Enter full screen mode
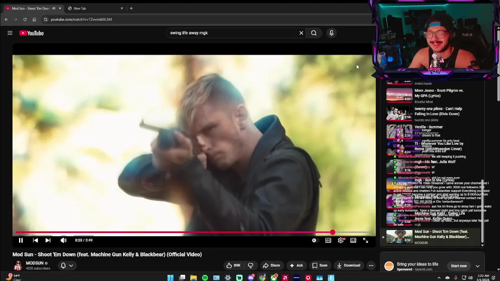The height and width of the screenshot is (281, 500). click(x=366, y=240)
